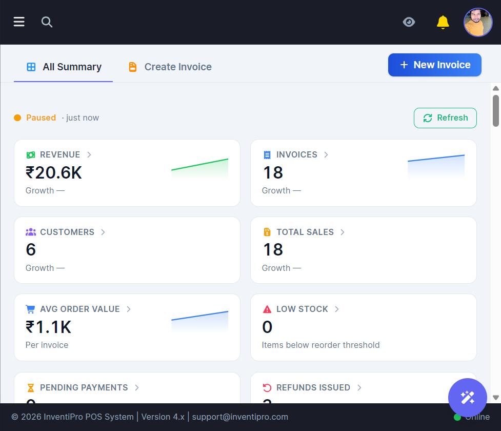The width and height of the screenshot is (501, 431).
Task: Click the Customers group icon
Action: [31, 232]
